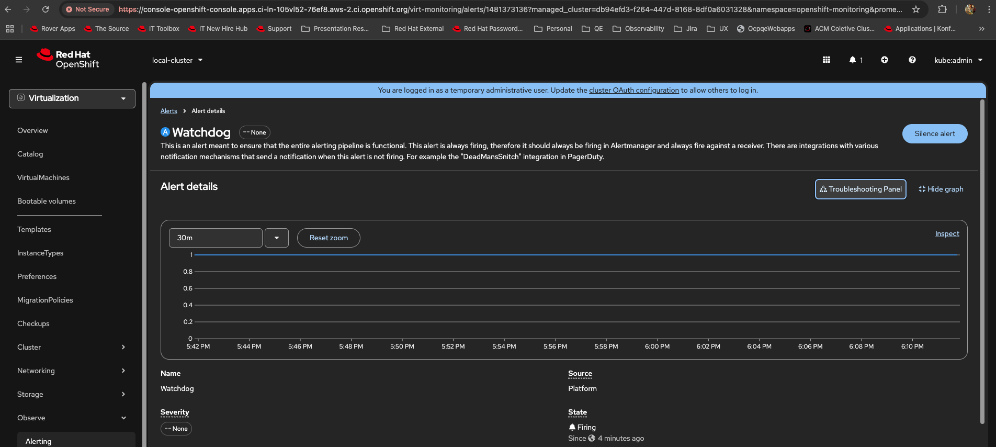Viewport: 996px width, 447px height.
Task: Click the Silence alert button
Action: (x=934, y=134)
